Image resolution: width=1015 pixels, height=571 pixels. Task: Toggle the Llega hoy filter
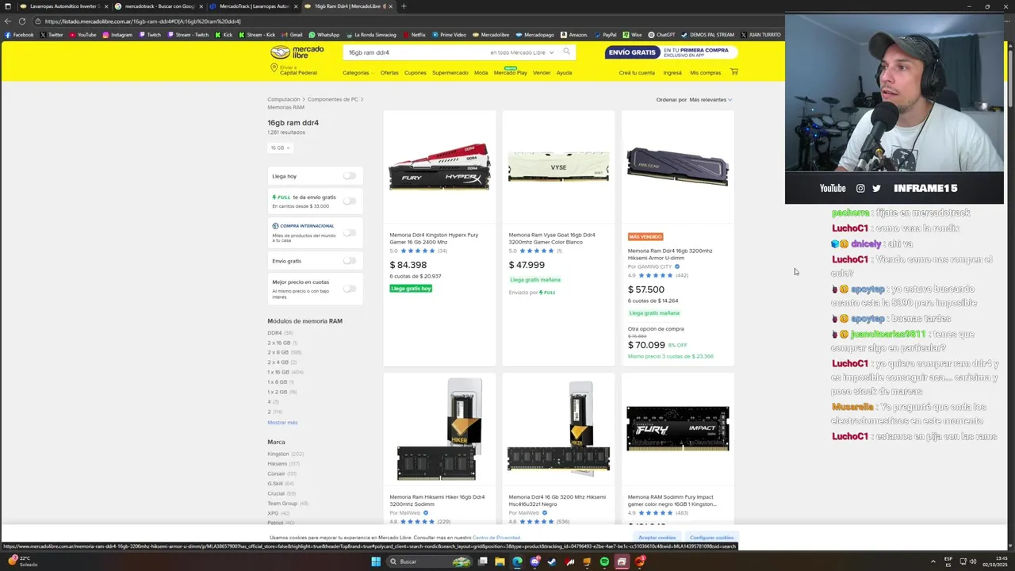(349, 176)
